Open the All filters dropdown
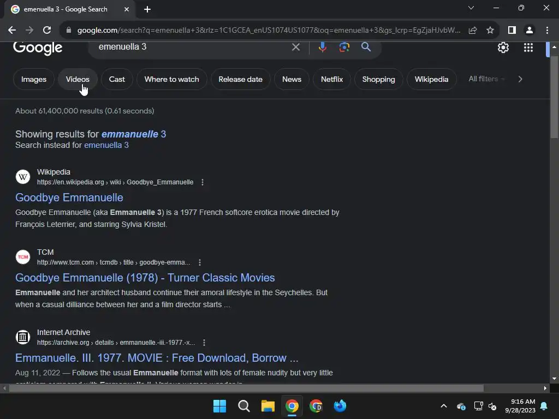 [486, 79]
